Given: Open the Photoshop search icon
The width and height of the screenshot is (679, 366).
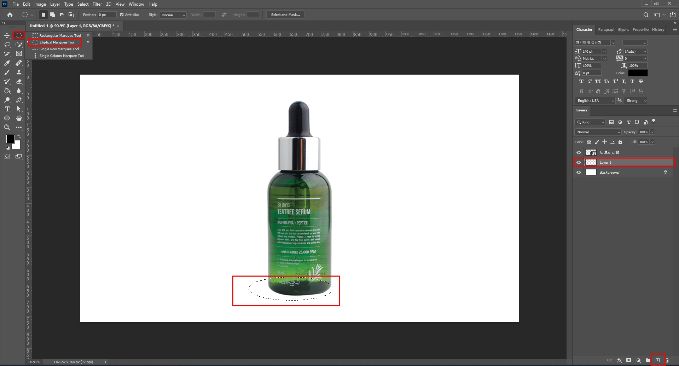Looking at the screenshot, I should [x=646, y=15].
